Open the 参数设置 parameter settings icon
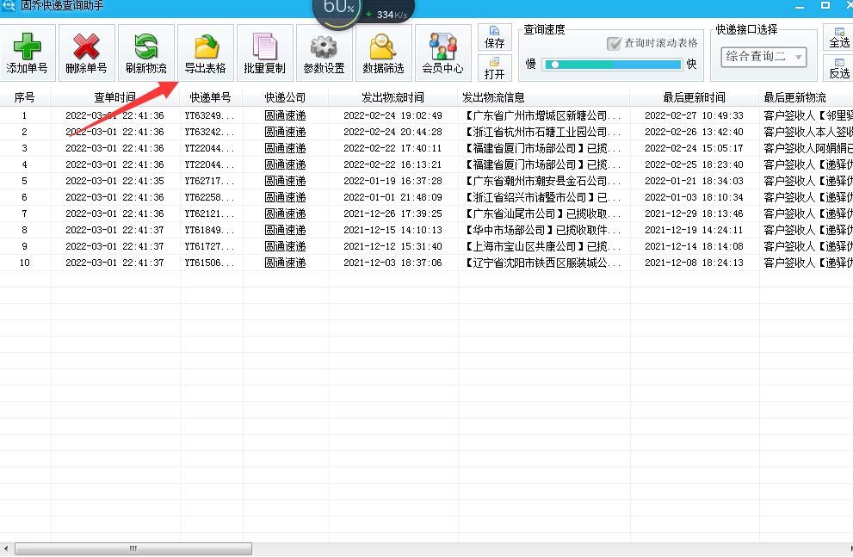853x557 pixels. 323,52
